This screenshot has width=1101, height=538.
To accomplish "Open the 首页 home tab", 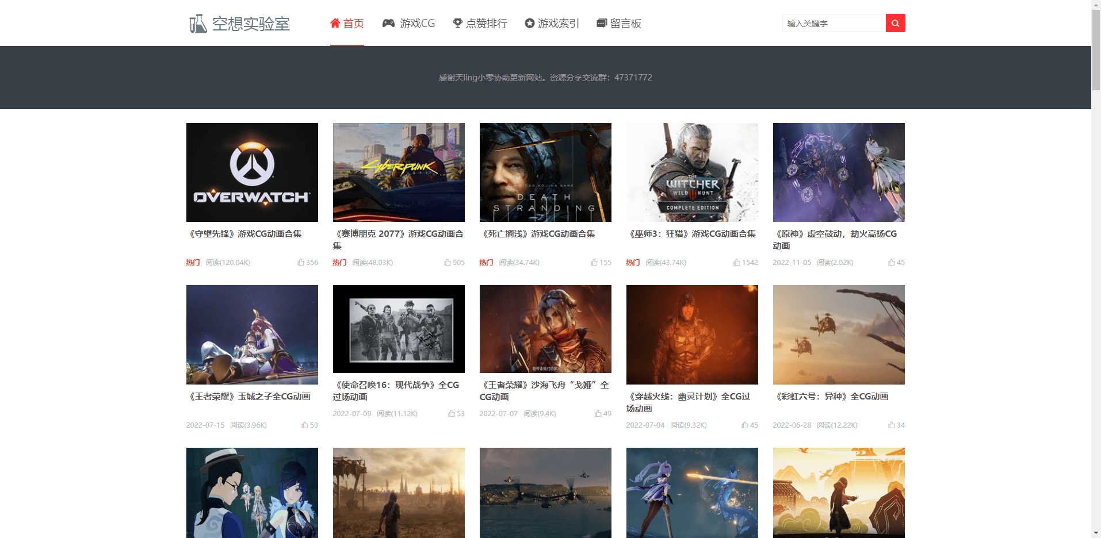I will [347, 24].
